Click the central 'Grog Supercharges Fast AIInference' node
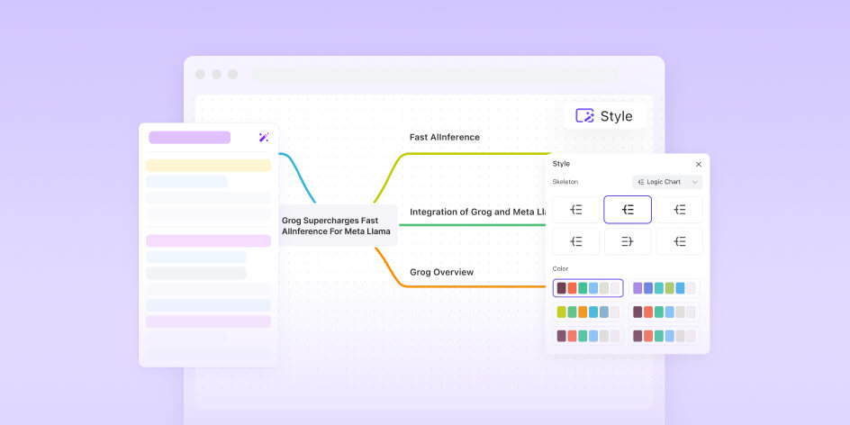The image size is (850, 425). [x=337, y=225]
